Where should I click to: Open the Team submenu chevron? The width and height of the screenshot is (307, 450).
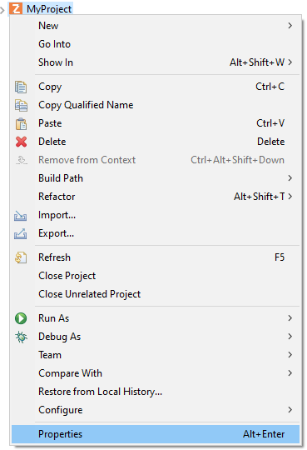290,355
